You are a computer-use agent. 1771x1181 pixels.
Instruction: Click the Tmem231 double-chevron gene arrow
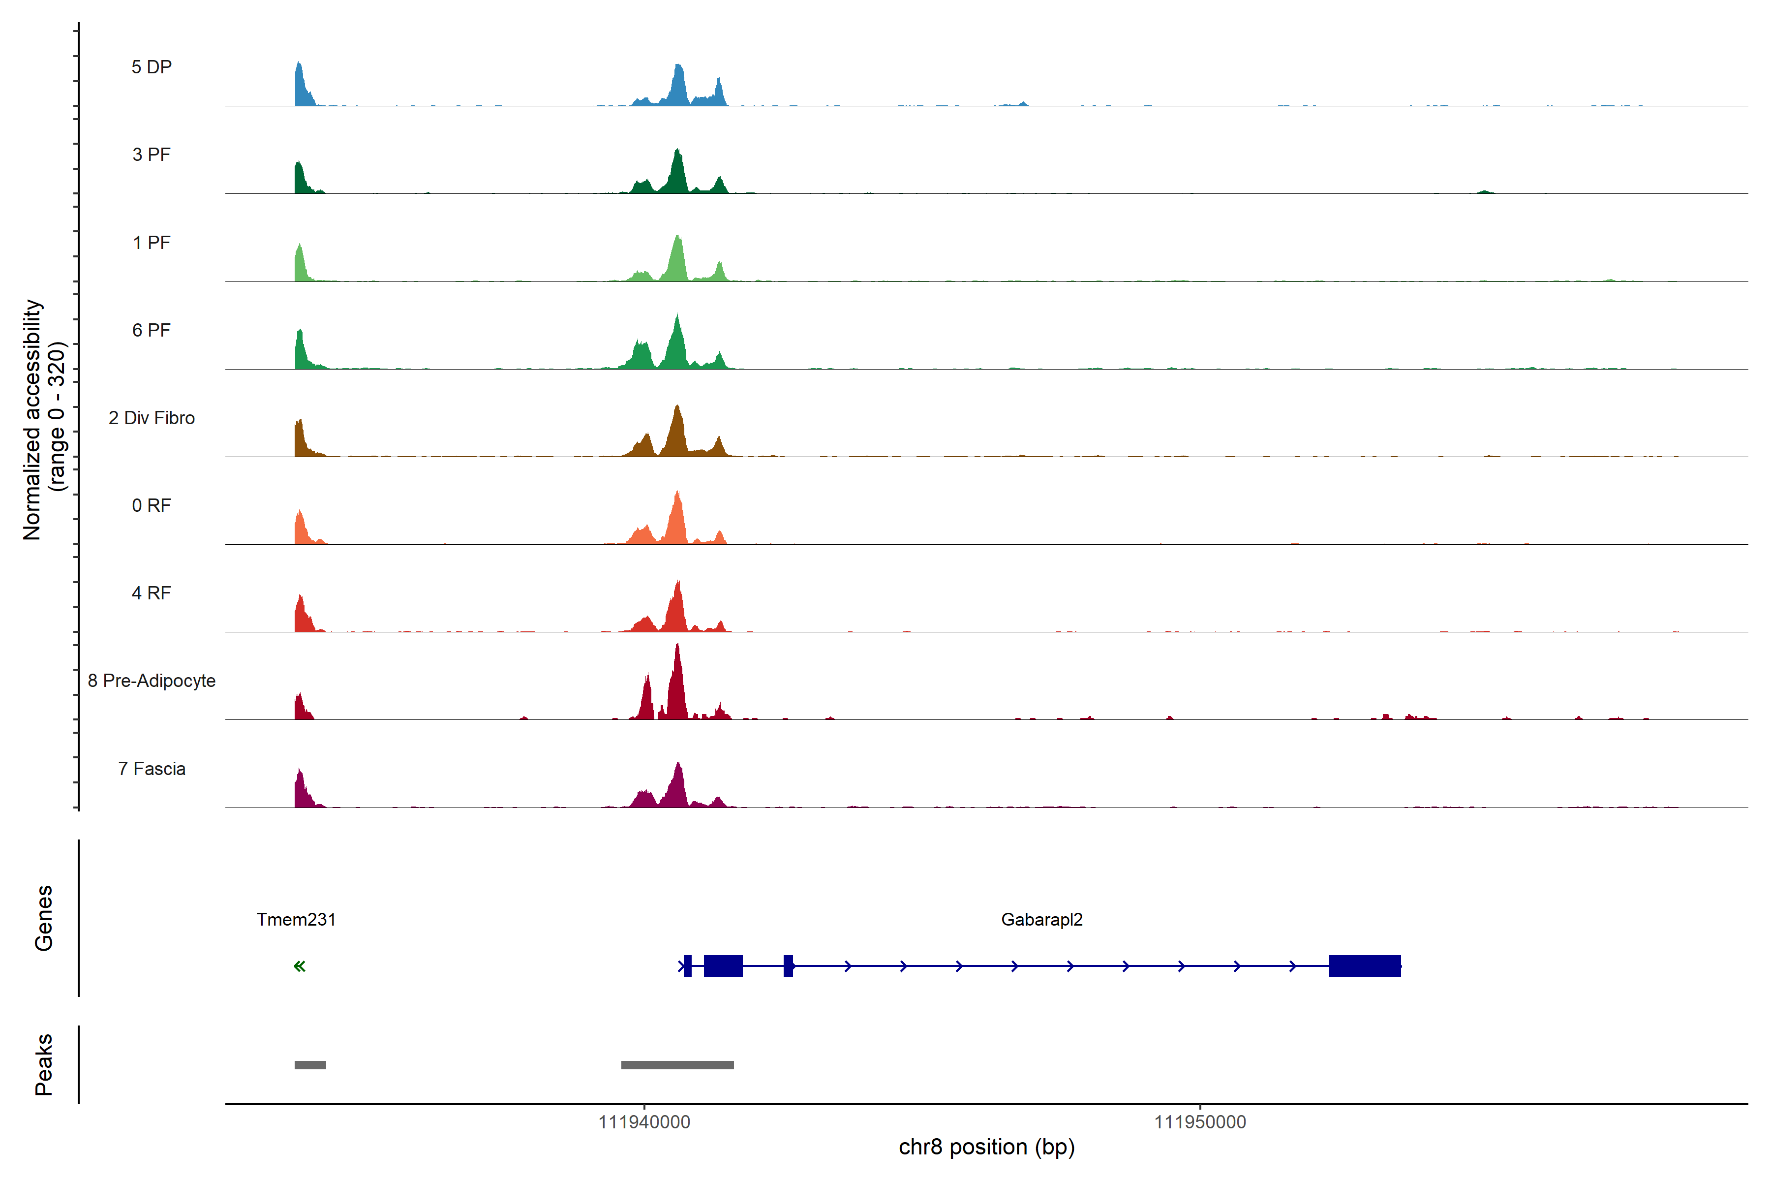click(x=300, y=966)
